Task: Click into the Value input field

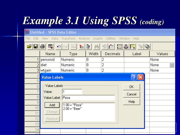Action: click(x=72, y=92)
